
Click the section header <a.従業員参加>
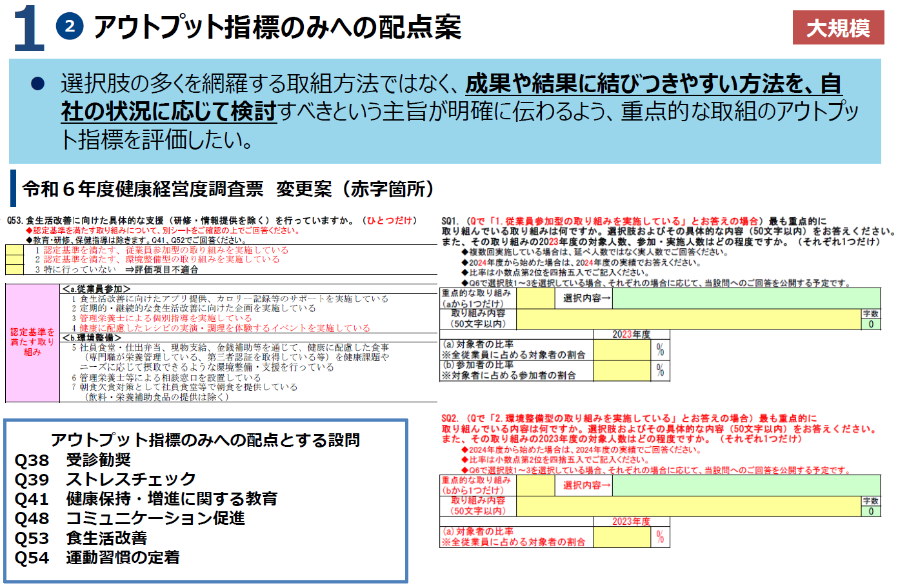(x=96, y=289)
